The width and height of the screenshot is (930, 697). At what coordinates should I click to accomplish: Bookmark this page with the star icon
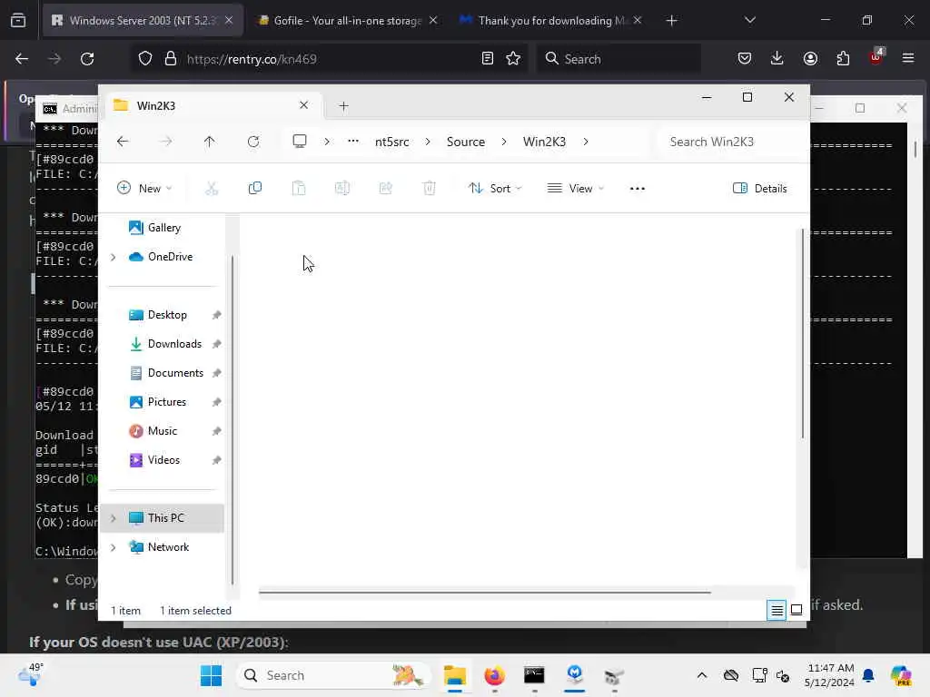(513, 59)
